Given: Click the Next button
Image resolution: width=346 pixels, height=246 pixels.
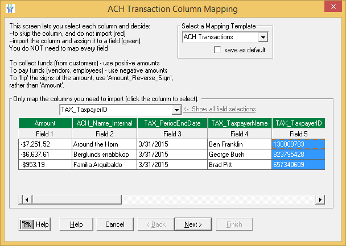Looking at the screenshot, I should pyautogui.click(x=193, y=224).
